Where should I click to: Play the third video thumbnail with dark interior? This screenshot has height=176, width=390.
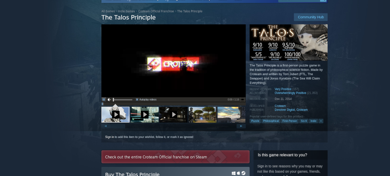point(174,115)
